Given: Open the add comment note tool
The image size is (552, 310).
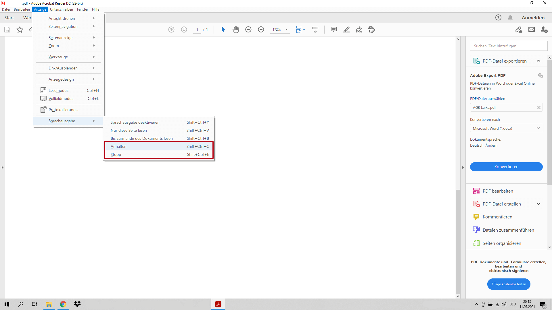Looking at the screenshot, I should [x=333, y=30].
